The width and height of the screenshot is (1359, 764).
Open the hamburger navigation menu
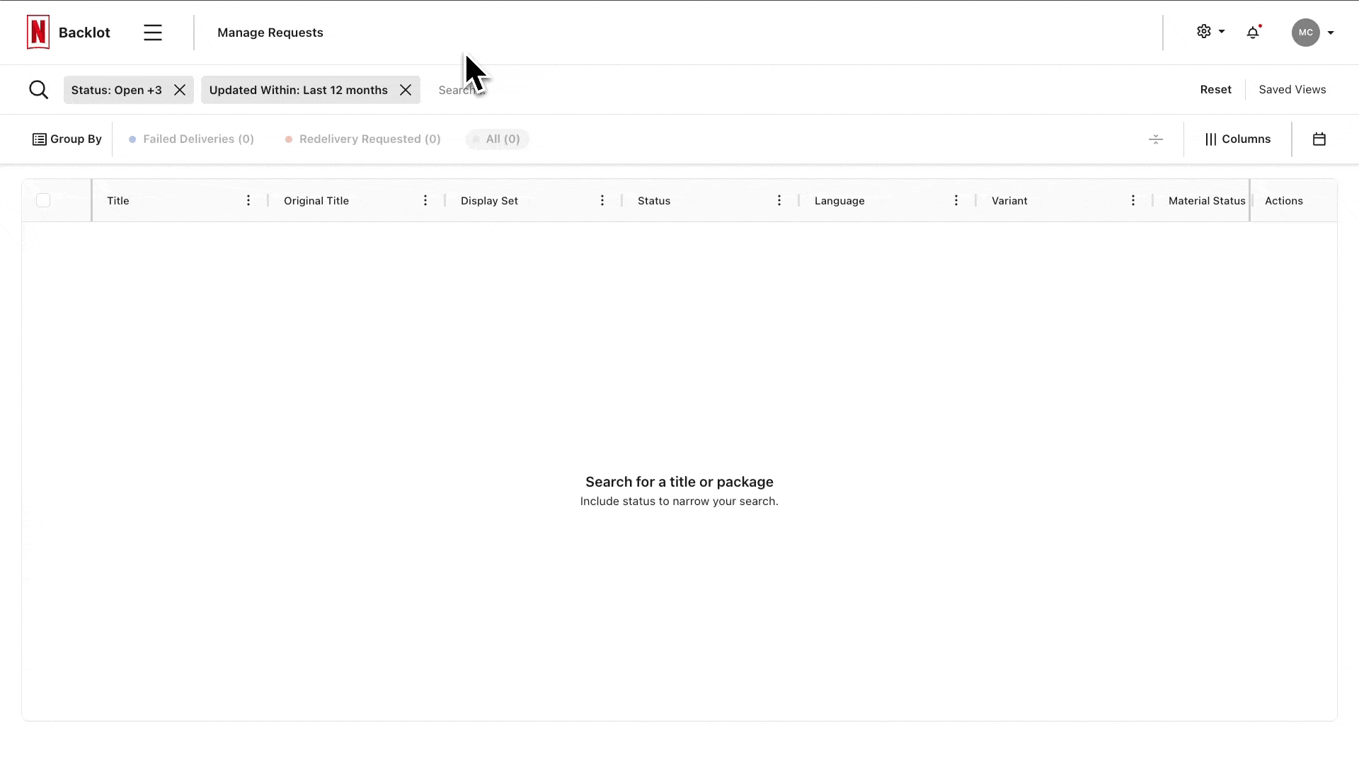[x=153, y=32]
